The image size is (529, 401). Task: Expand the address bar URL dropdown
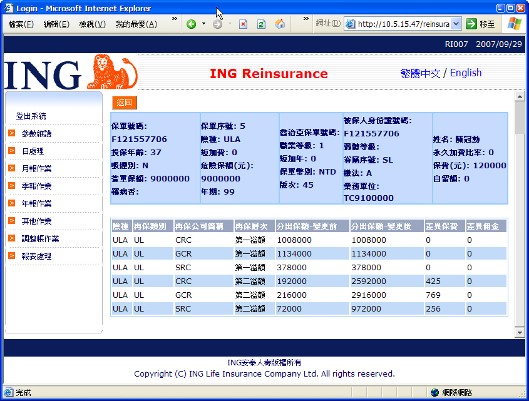[x=456, y=24]
